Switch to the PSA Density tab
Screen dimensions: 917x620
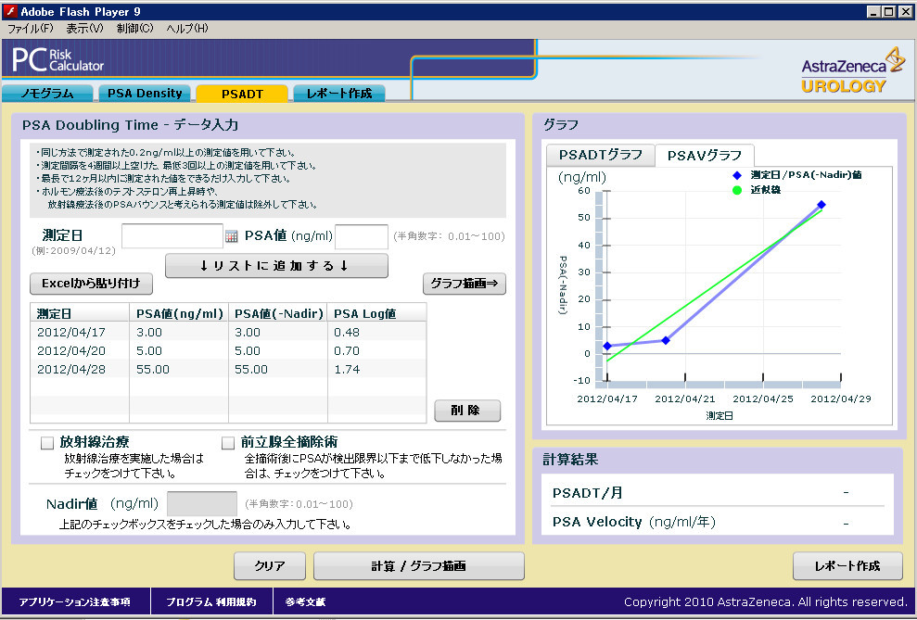[145, 94]
